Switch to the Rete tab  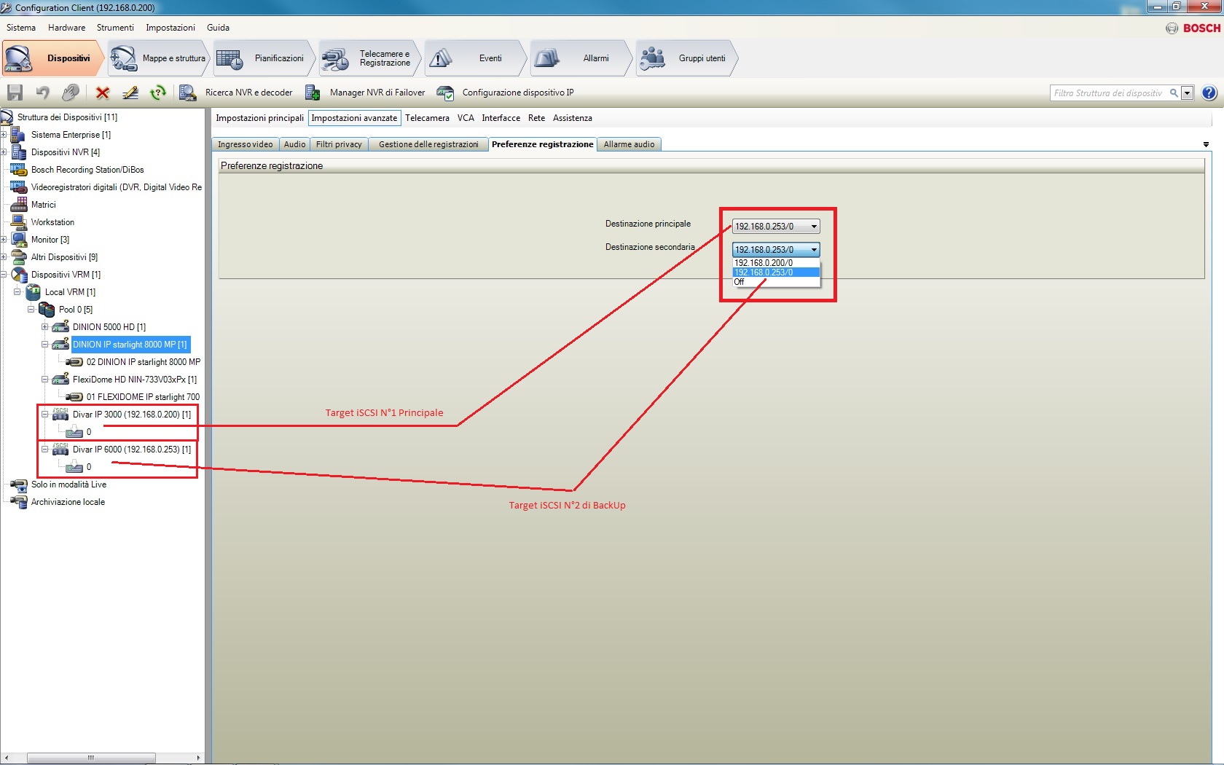point(536,118)
